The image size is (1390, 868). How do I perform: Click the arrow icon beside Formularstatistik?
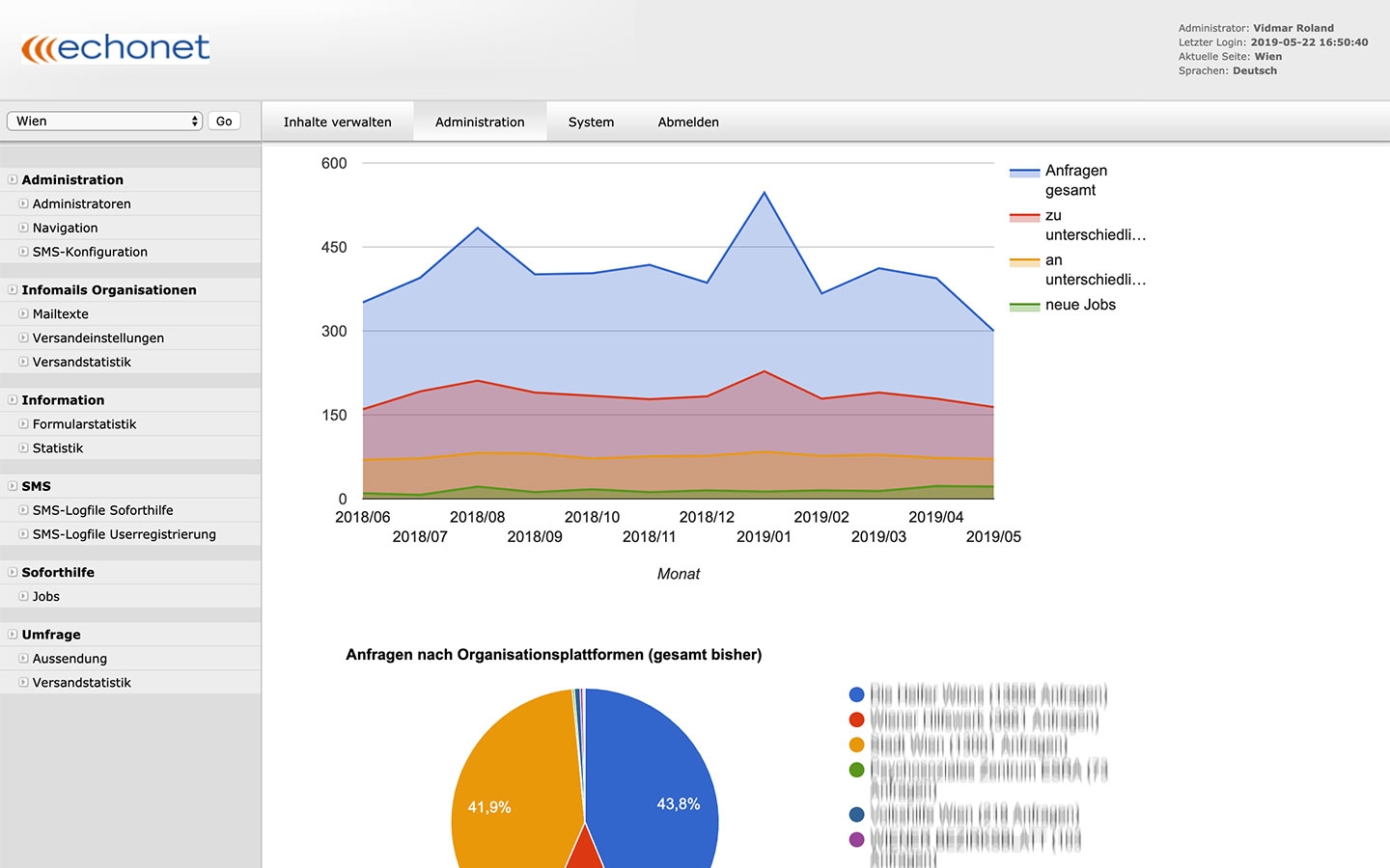[23, 423]
